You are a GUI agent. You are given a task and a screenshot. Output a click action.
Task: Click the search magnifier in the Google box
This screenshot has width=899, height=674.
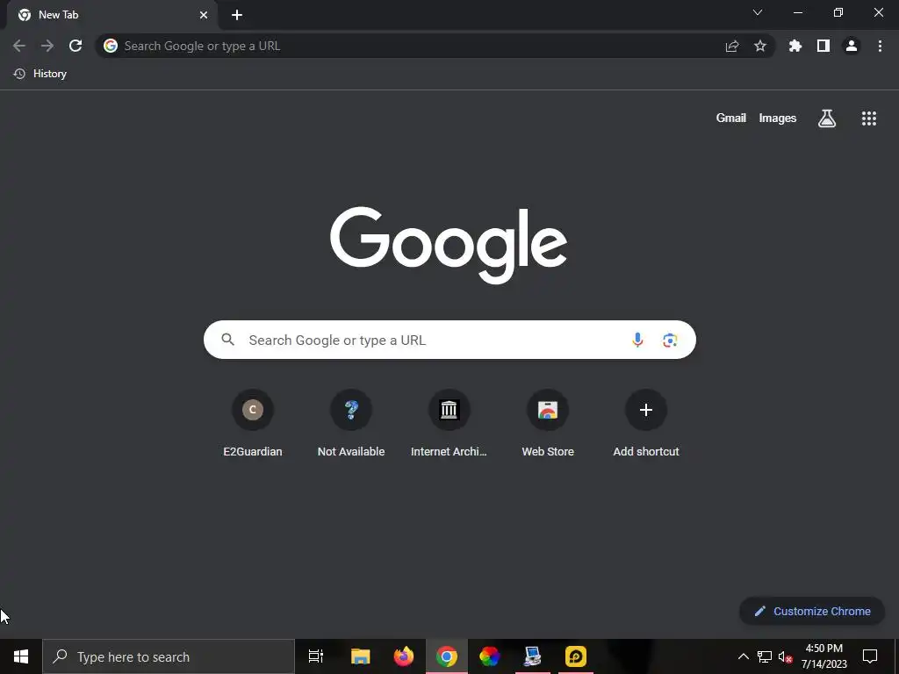pos(227,340)
